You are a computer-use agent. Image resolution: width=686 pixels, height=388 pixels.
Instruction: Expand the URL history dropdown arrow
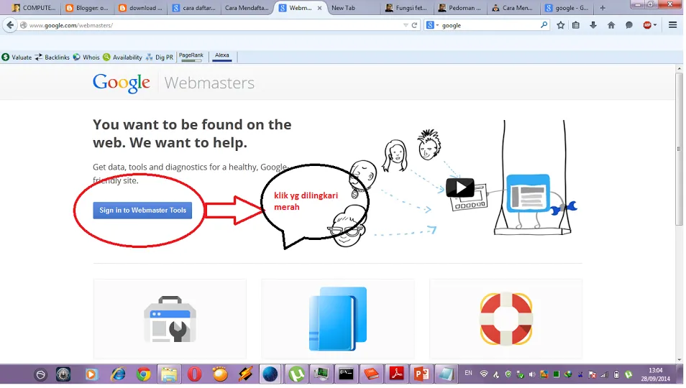coord(406,25)
